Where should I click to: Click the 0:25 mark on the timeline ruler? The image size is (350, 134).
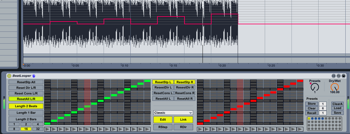point(271,65)
